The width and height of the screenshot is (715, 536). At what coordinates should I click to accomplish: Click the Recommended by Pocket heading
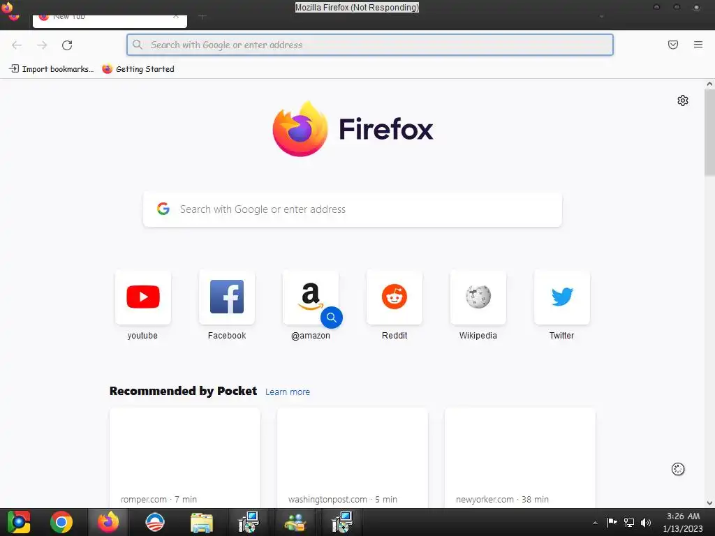coord(184,391)
